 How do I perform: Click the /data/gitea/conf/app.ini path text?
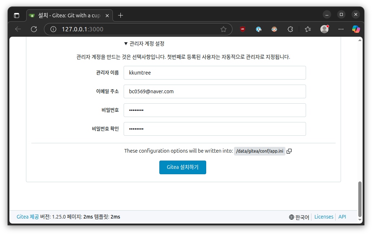[260, 151]
